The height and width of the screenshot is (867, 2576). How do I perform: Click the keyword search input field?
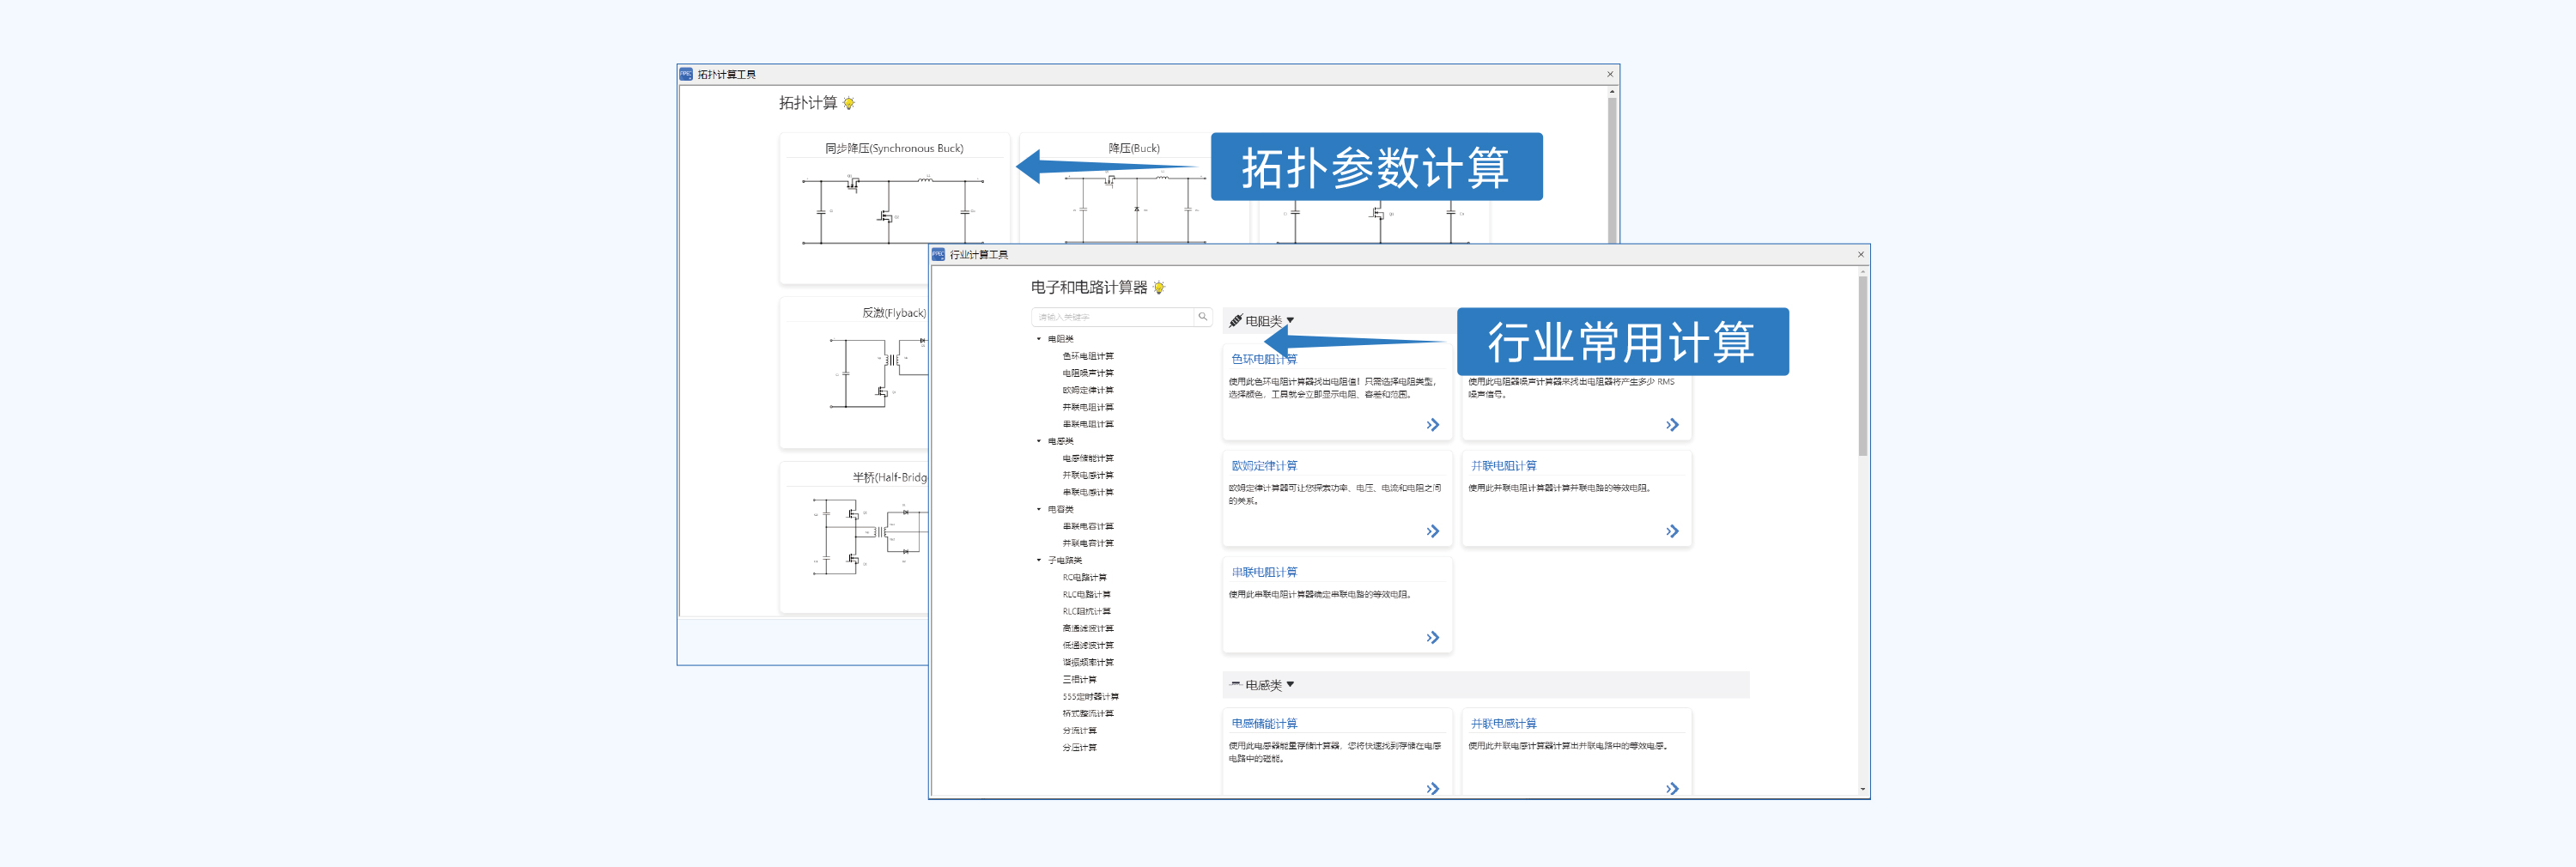point(1112,317)
